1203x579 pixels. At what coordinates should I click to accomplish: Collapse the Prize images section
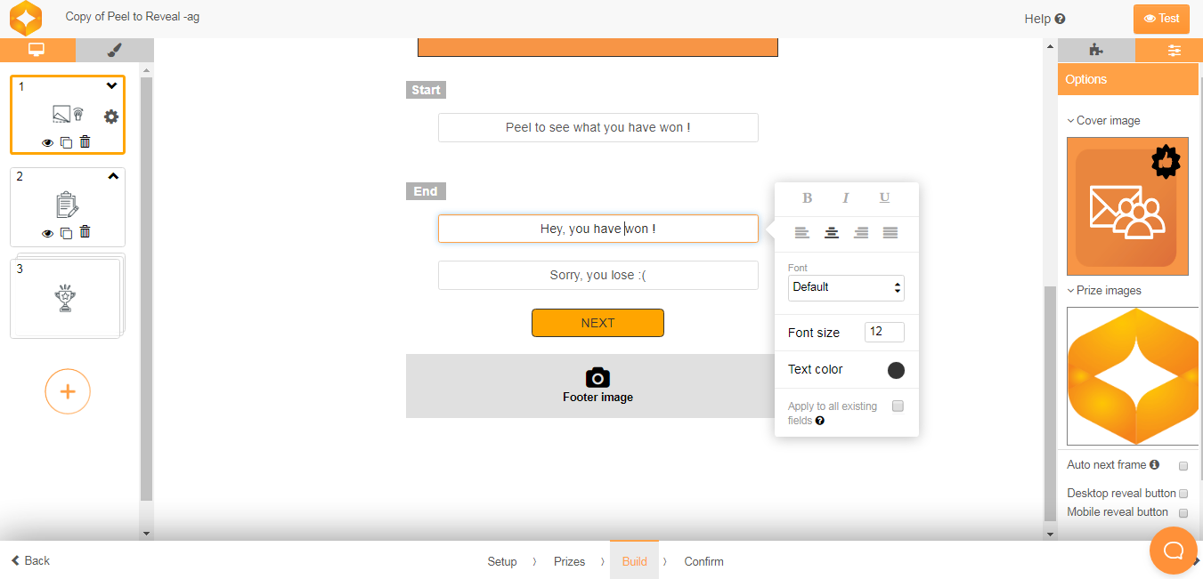1104,291
